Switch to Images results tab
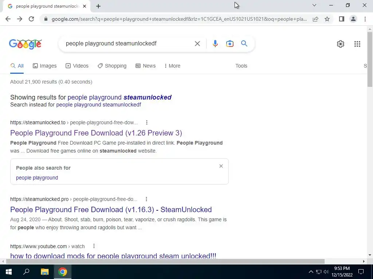Image resolution: width=373 pixels, height=279 pixels. (x=45, y=66)
